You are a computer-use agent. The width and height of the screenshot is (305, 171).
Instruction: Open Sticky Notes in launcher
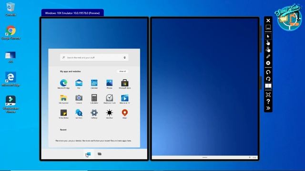pos(63,114)
